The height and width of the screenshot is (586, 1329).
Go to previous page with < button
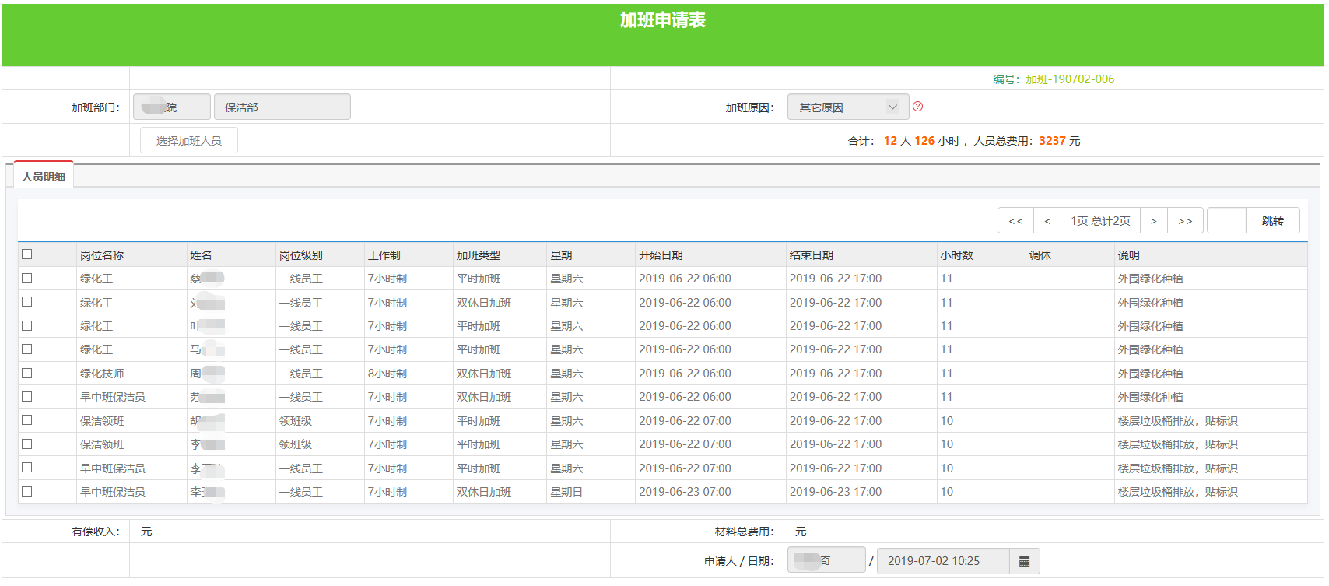click(x=1047, y=221)
